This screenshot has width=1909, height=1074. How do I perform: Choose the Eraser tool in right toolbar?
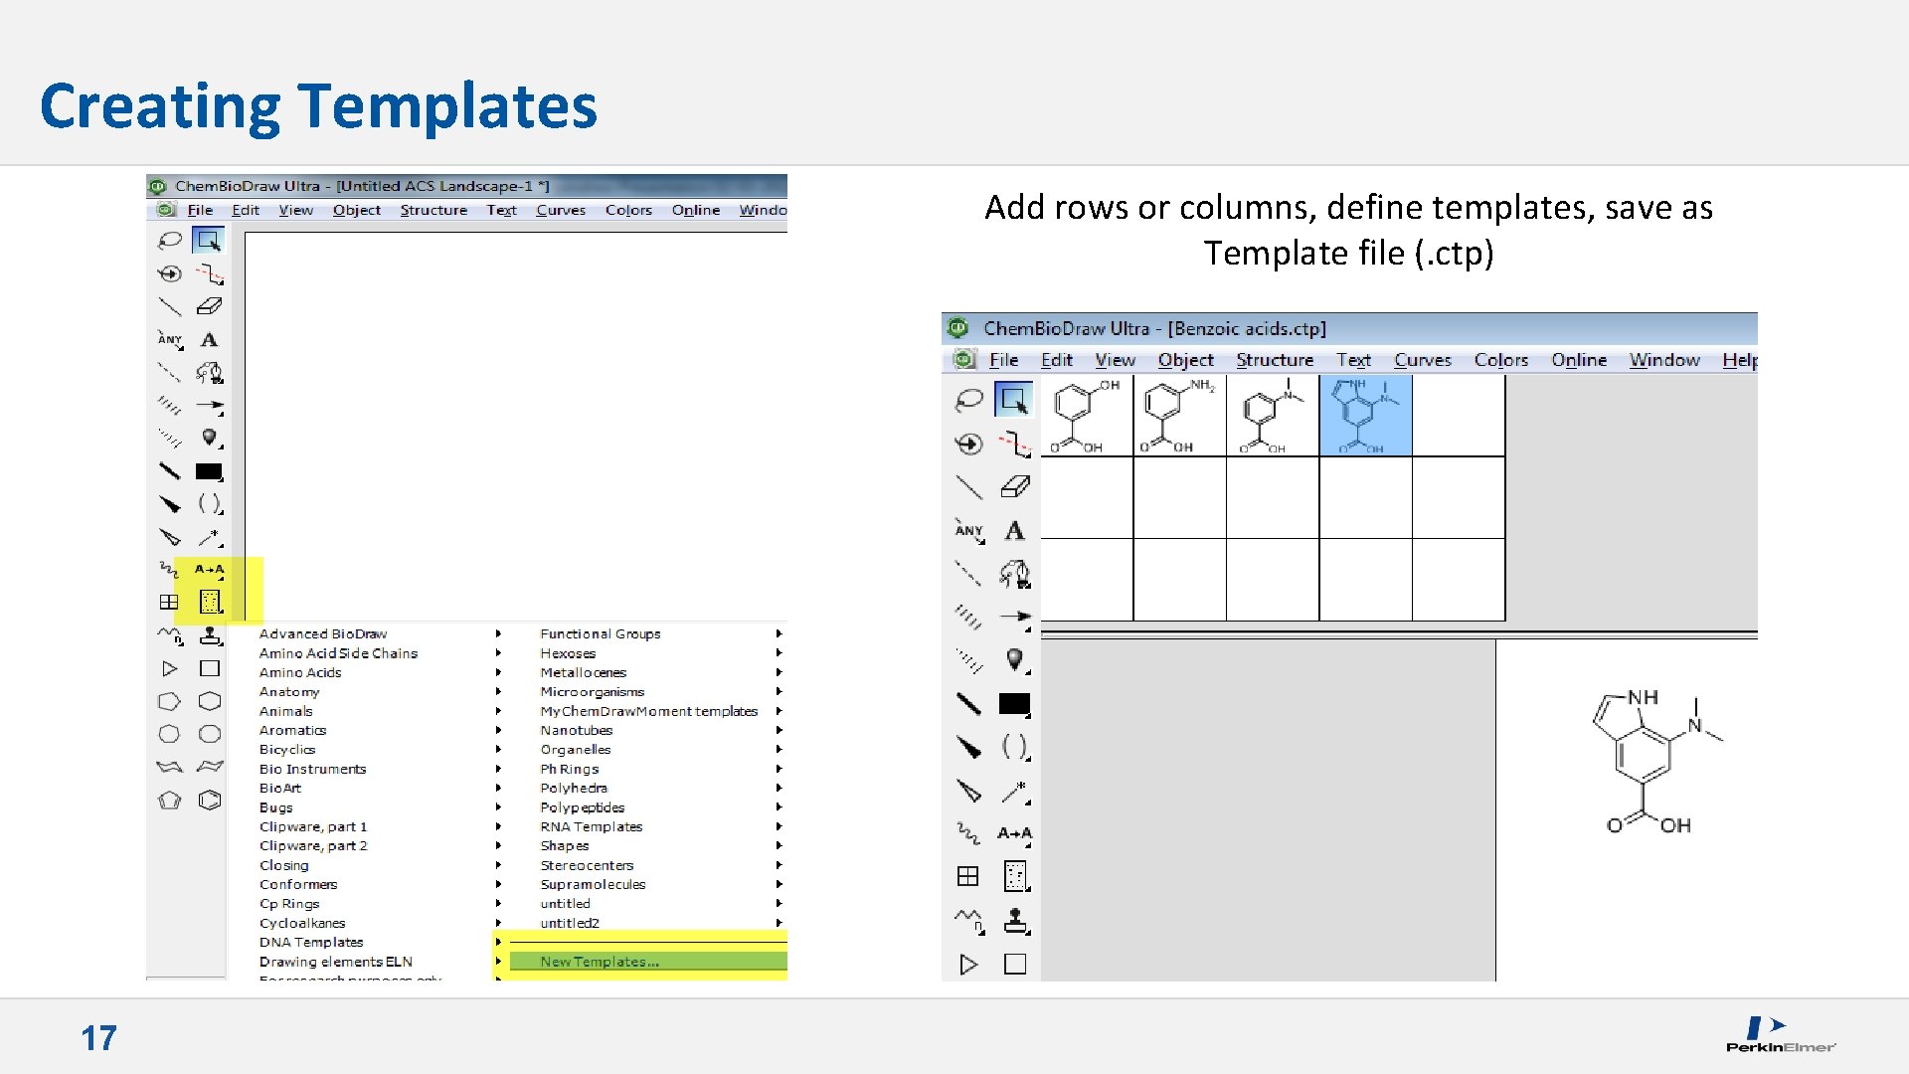pos(1014,486)
